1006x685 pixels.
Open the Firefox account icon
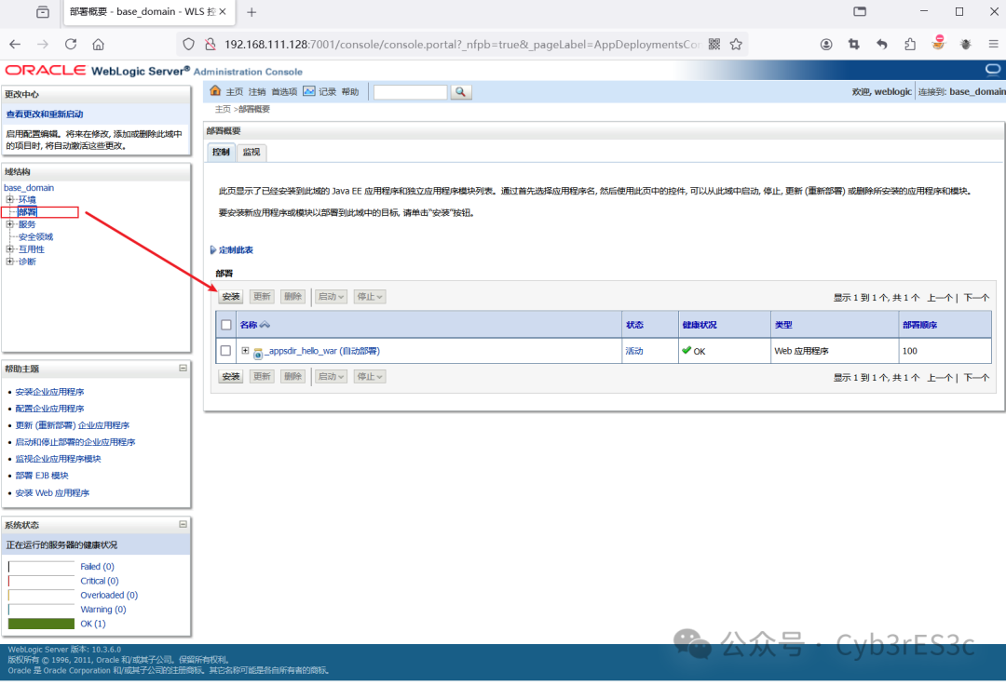(x=826, y=45)
